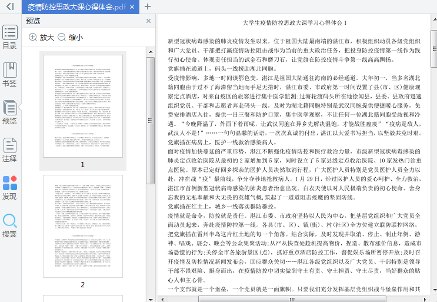Image resolution: width=437 pixels, height=302 pixels.
Task: Click the 预览 panel header title
Action: (x=33, y=21)
